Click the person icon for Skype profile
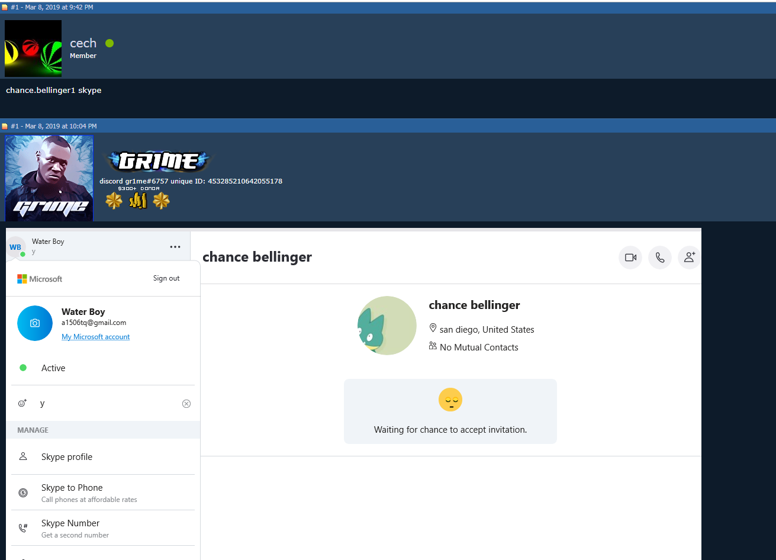This screenshot has width=776, height=560. [x=23, y=456]
